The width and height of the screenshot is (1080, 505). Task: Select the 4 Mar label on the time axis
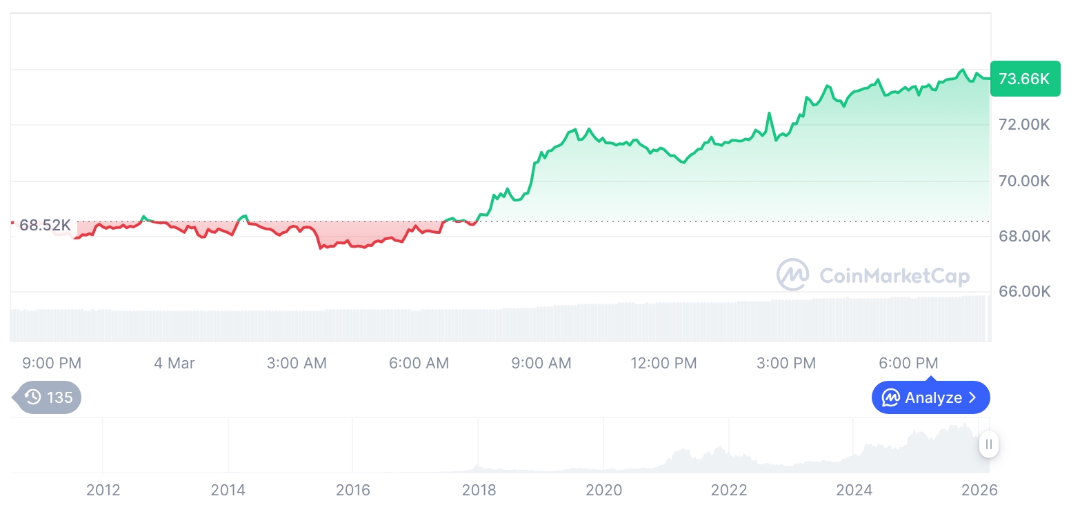174,362
